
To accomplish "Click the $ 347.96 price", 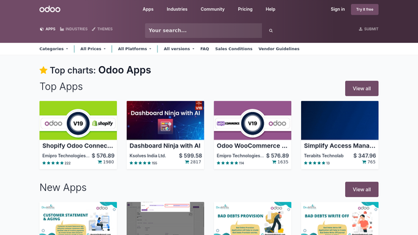I will point(364,155).
